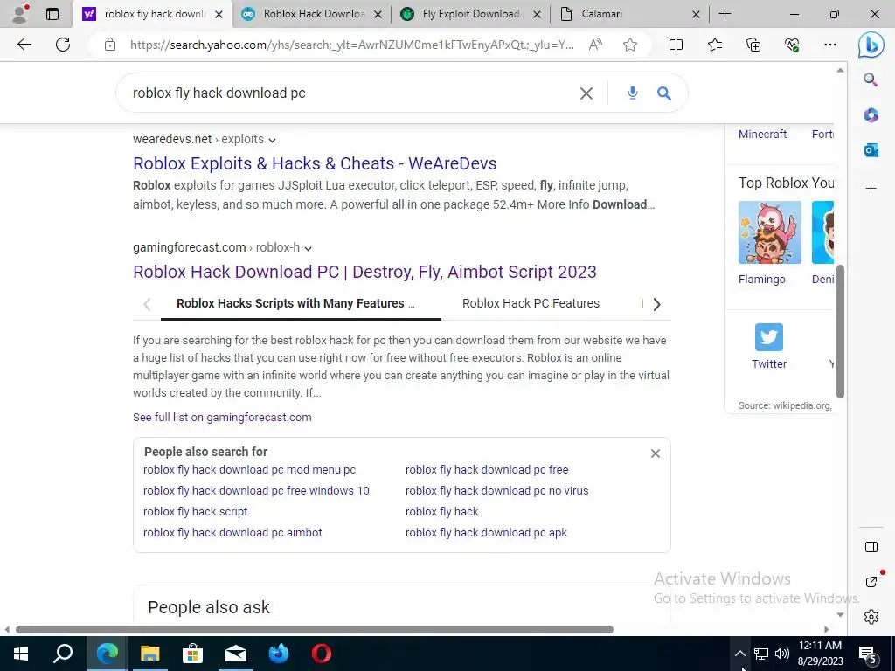Search roblox fly hack download pc apk

click(486, 532)
